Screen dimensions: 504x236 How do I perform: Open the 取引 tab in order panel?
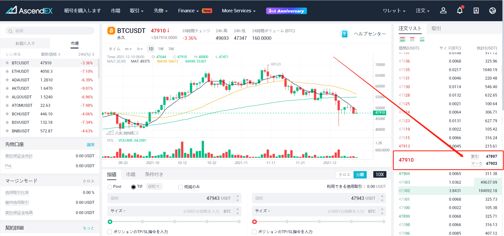click(x=436, y=29)
